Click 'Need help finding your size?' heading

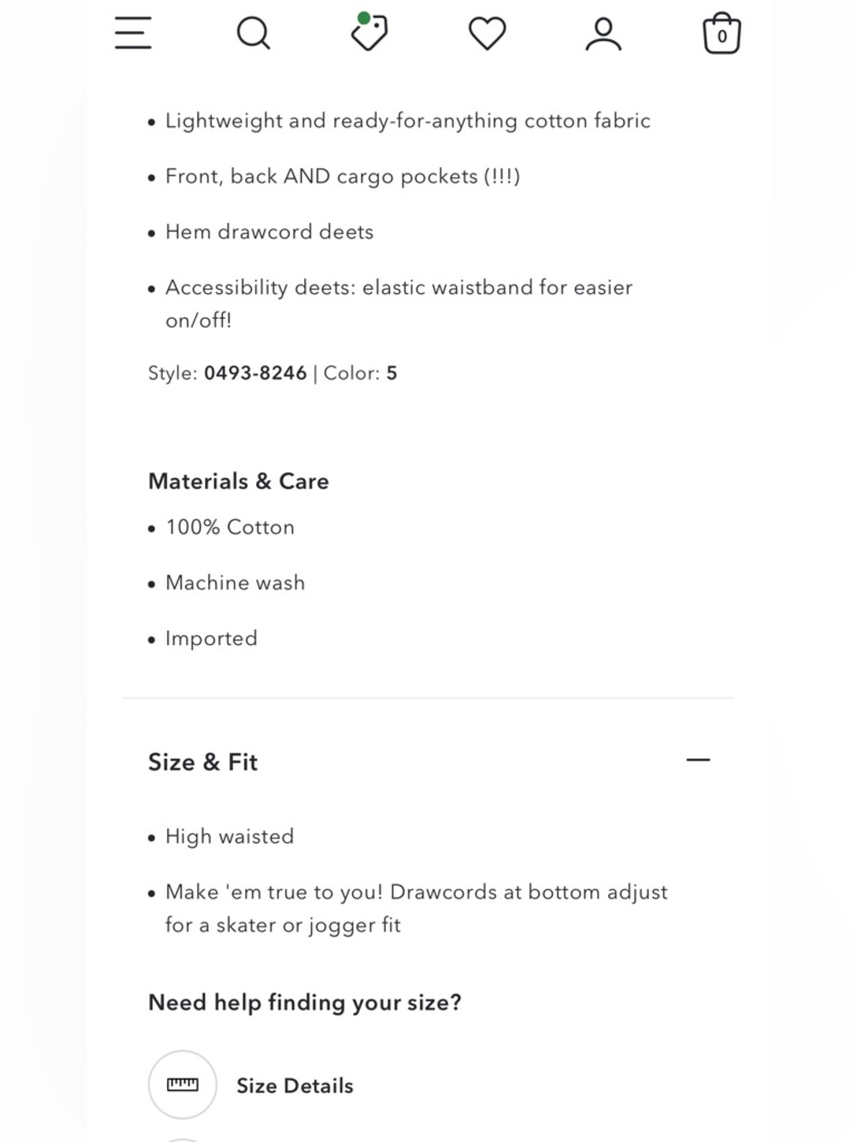pos(304,1002)
